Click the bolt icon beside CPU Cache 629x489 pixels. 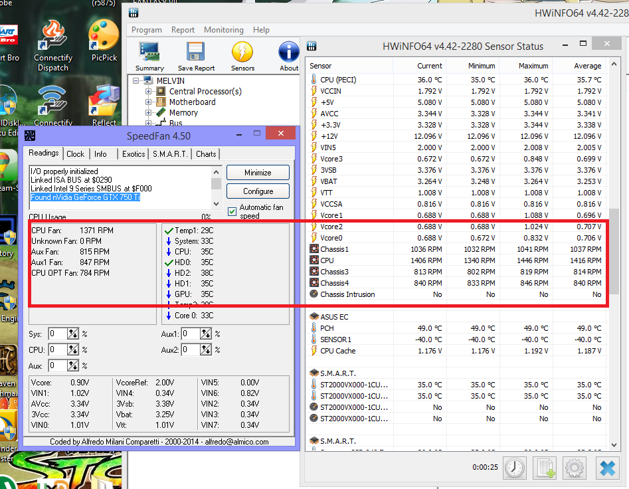314,350
